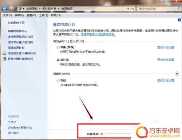Screen dimensions: 182x140
Task: Select the 高性能 power plan
Action: click(58, 60)
